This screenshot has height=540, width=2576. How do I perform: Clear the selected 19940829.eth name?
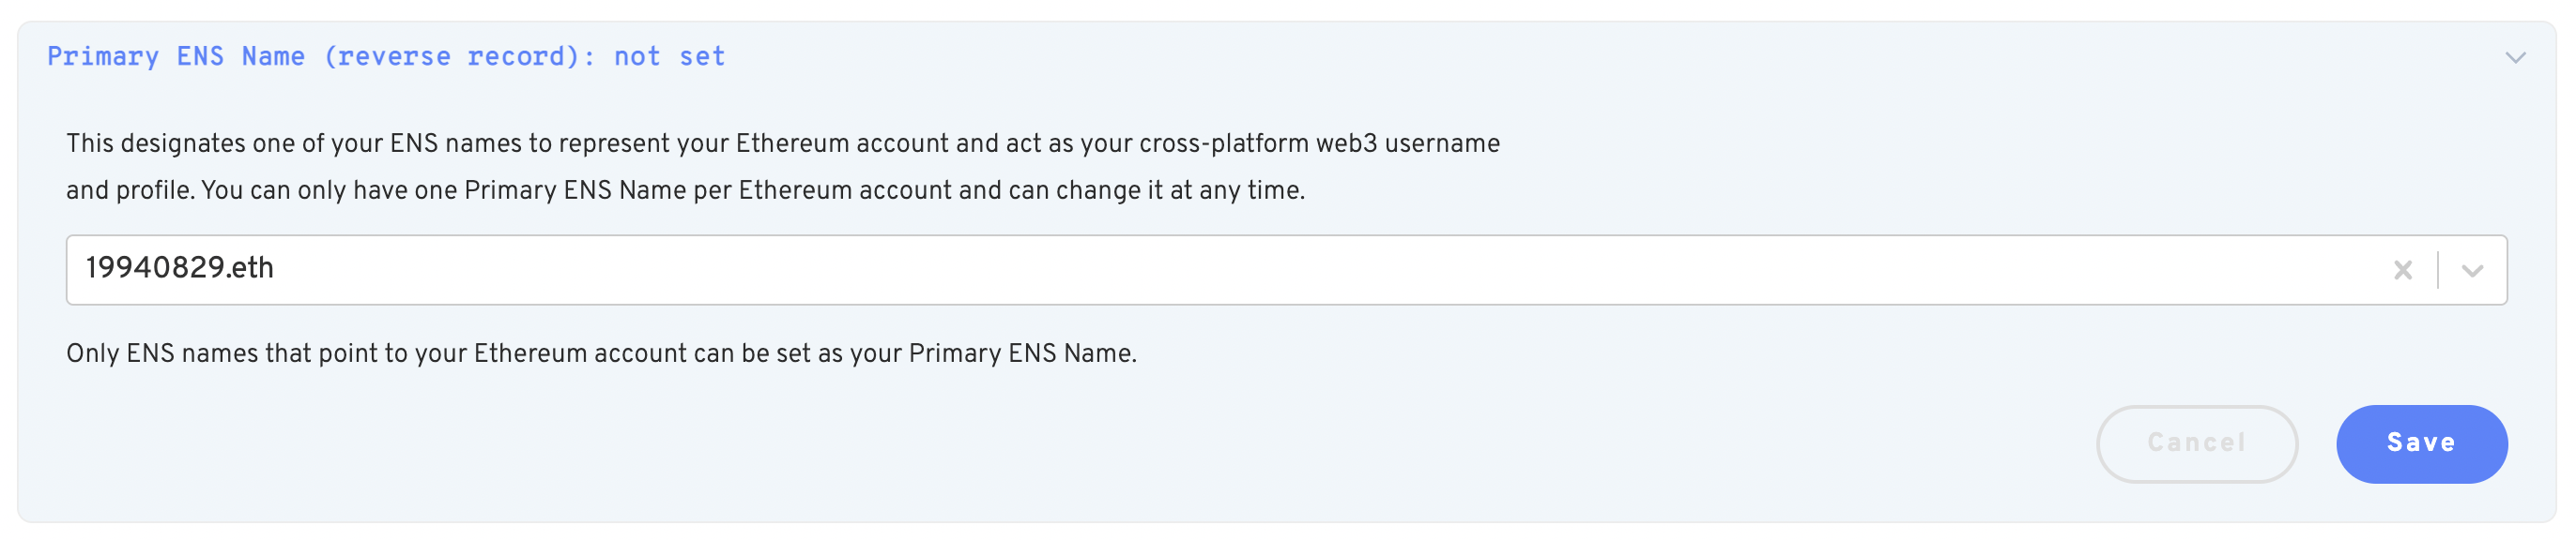coord(2403,271)
